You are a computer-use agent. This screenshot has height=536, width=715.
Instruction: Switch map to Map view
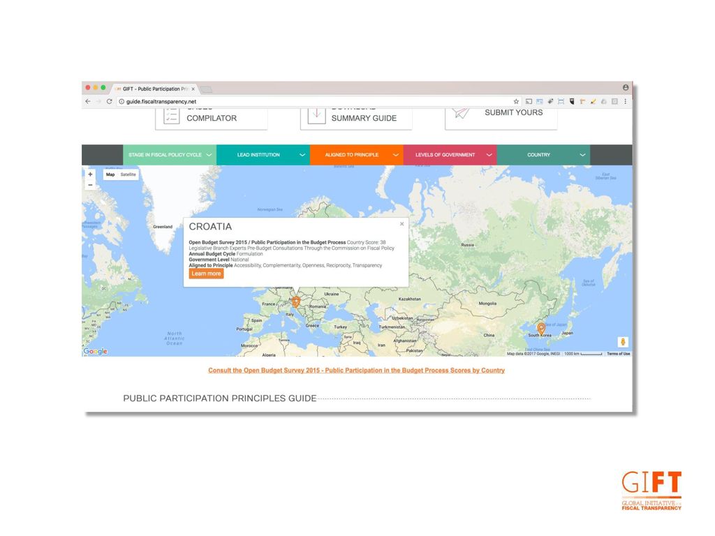110,174
